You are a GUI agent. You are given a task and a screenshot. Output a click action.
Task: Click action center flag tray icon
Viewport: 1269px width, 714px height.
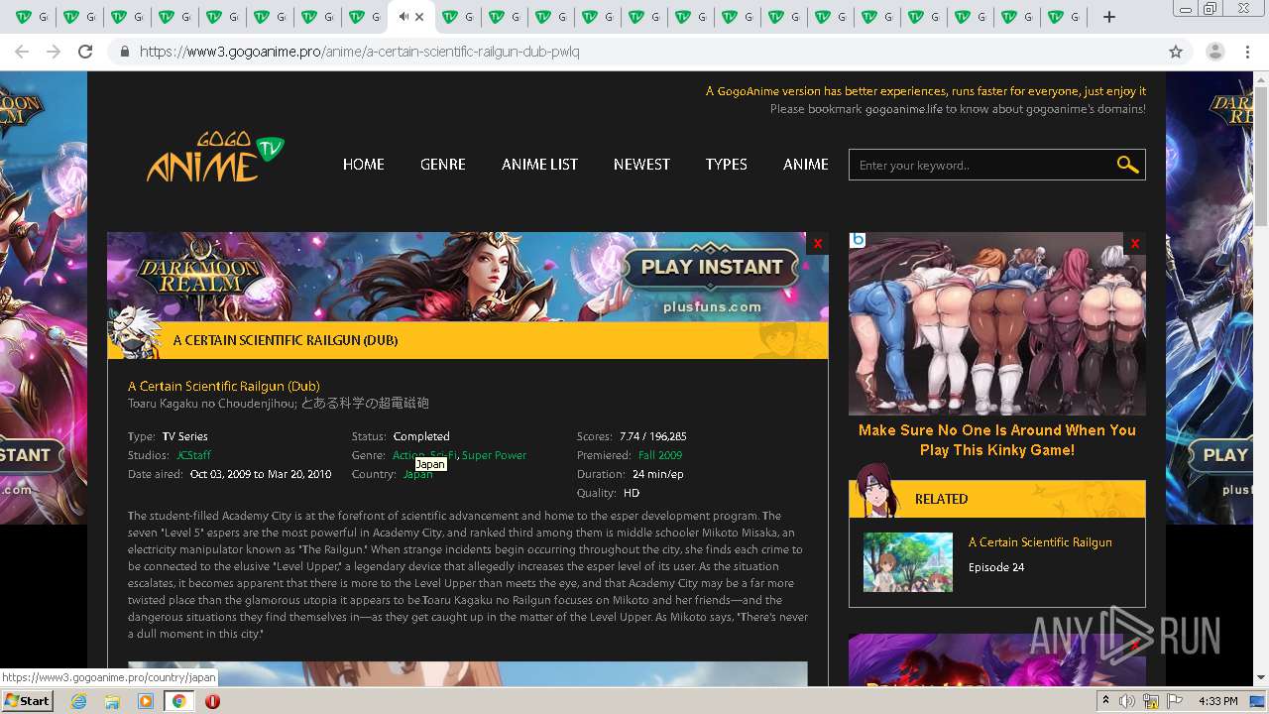(x=1175, y=701)
